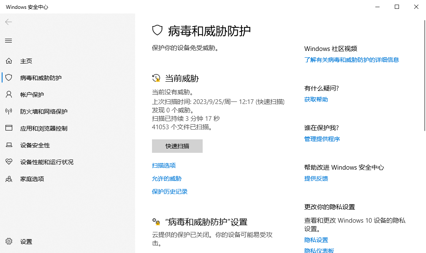Click the heart icon for 设备性能和运行状况
This screenshot has height=253, width=426.
tap(9, 162)
